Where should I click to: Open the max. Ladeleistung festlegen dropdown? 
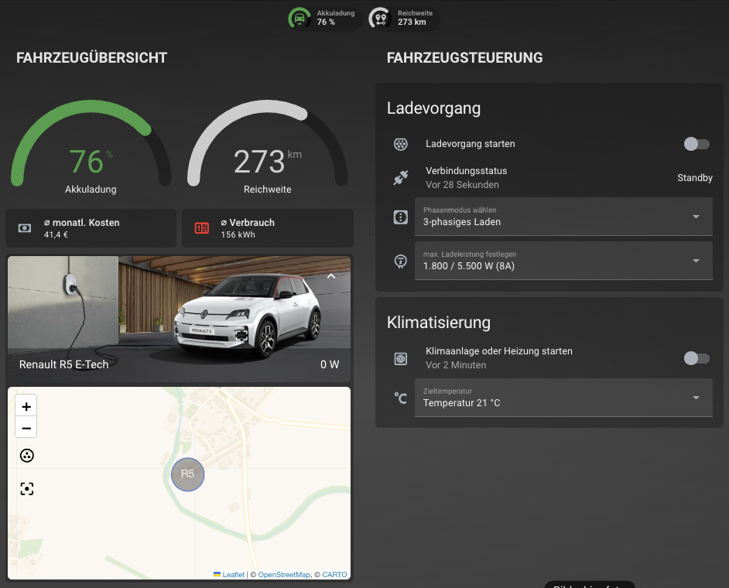563,261
